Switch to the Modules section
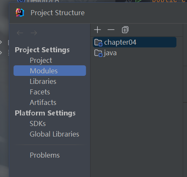 (49, 71)
